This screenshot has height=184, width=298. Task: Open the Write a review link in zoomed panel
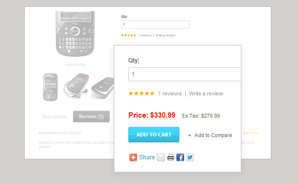tap(206, 93)
